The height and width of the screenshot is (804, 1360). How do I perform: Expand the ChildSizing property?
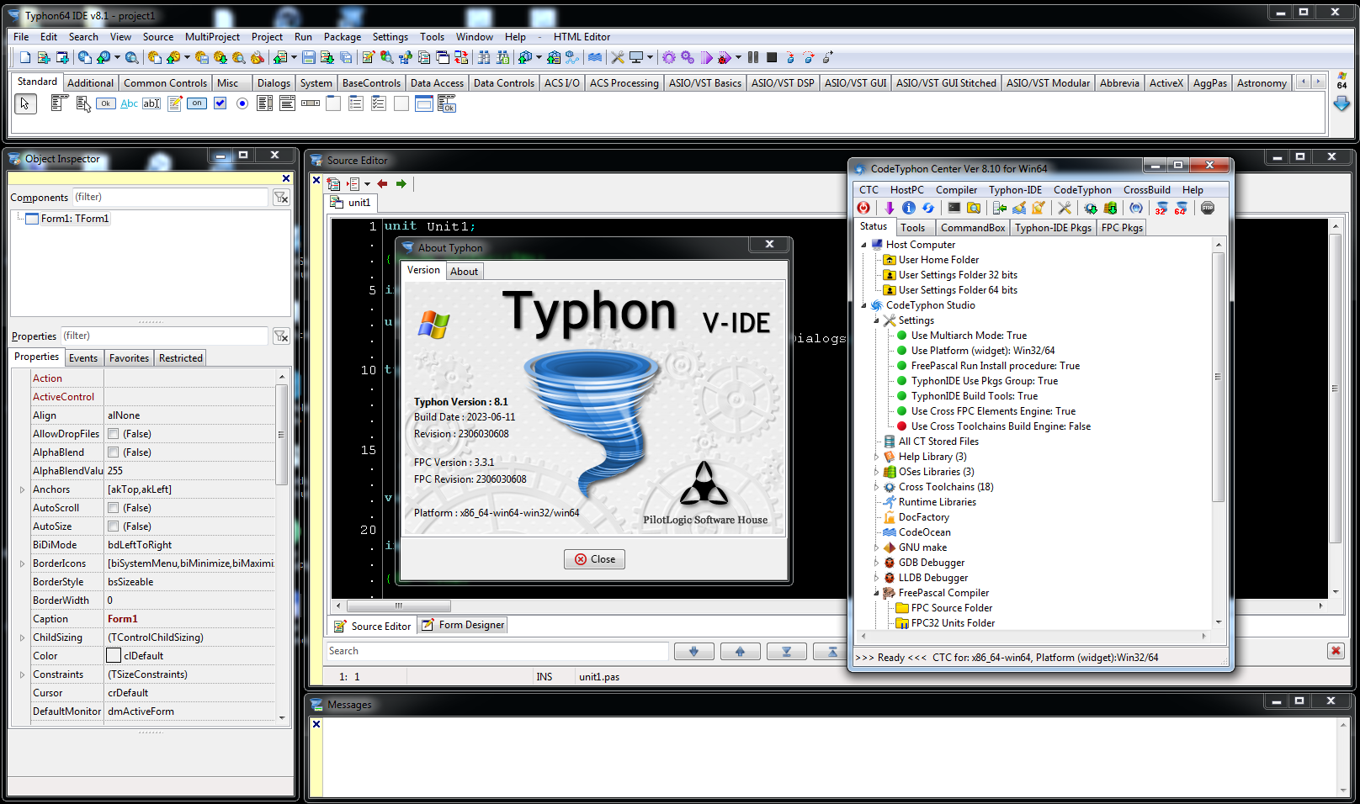tap(22, 637)
